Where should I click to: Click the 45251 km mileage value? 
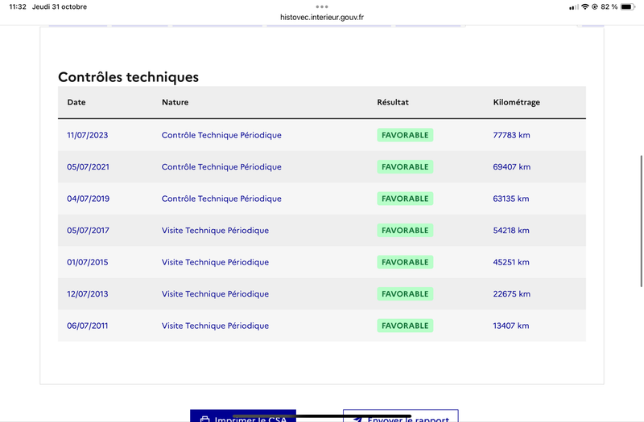(511, 262)
